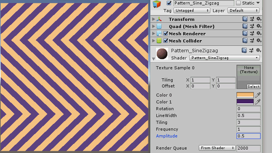Click the Rotation value field
Viewport: 272px width, 153px height.
tap(249, 109)
